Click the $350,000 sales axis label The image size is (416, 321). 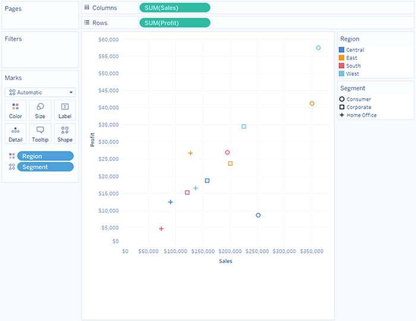[x=312, y=252]
